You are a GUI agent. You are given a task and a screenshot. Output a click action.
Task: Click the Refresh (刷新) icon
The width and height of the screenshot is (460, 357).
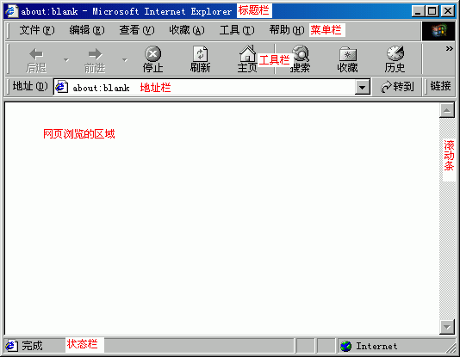click(x=201, y=54)
